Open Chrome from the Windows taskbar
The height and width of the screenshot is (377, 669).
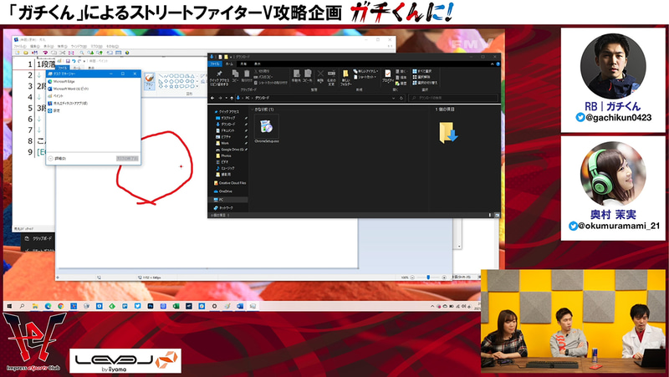click(x=60, y=306)
